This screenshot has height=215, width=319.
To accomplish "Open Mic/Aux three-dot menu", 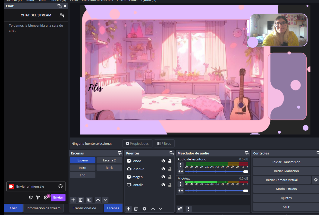I will tap(181, 184).
